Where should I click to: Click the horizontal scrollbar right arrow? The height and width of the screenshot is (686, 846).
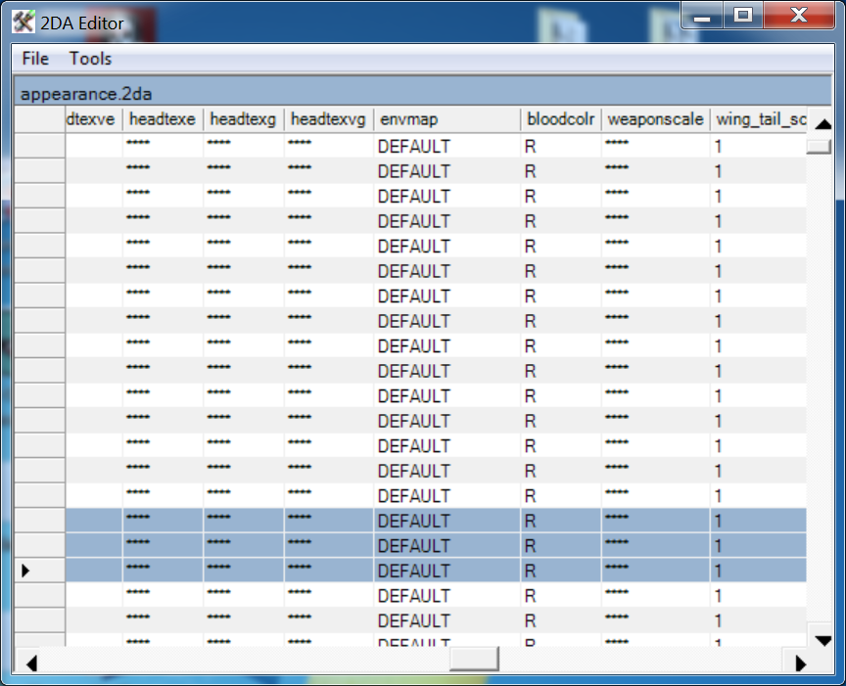800,663
